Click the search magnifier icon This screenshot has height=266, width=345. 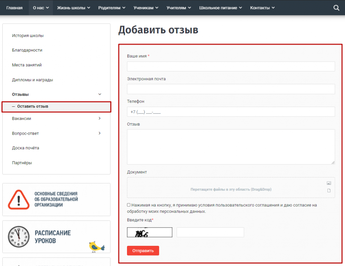click(336, 8)
